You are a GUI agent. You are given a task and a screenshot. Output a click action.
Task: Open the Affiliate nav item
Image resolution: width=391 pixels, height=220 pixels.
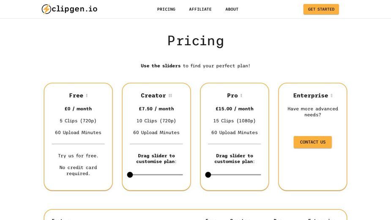(200, 9)
